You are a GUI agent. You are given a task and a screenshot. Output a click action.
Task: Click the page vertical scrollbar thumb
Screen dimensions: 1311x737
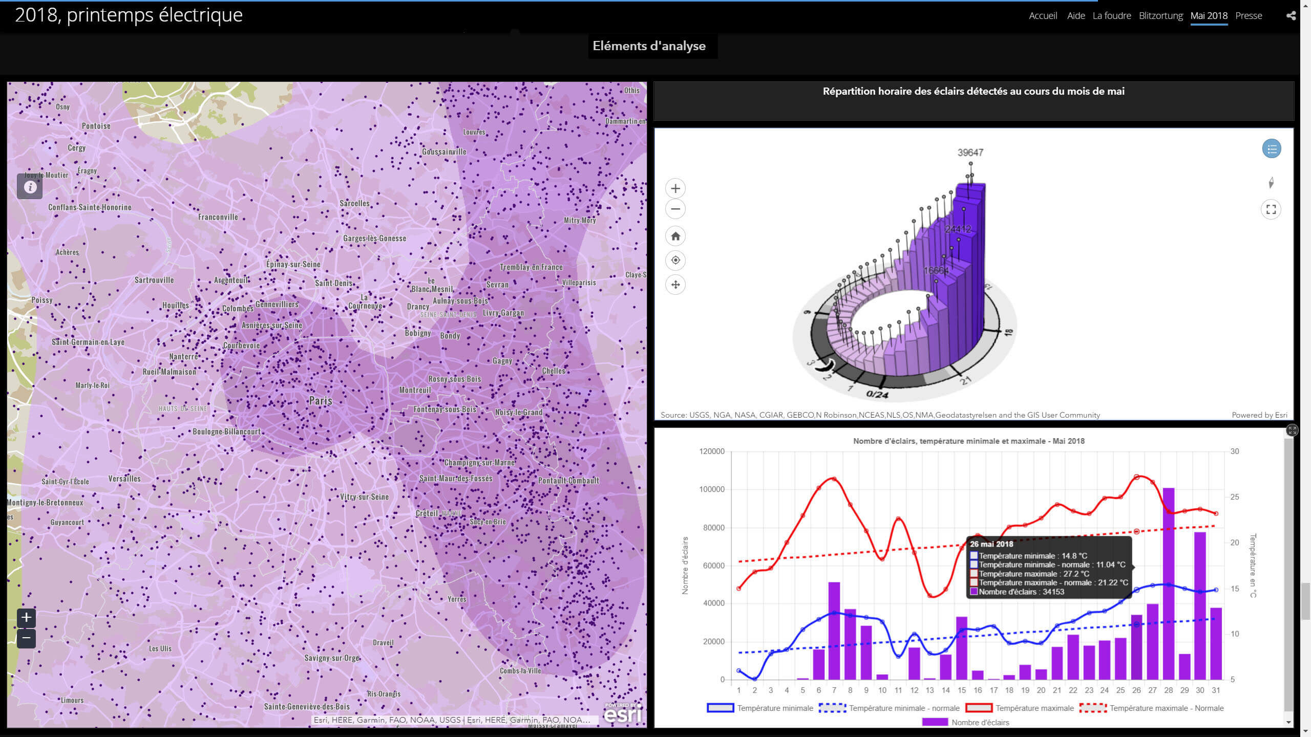coord(1306,601)
